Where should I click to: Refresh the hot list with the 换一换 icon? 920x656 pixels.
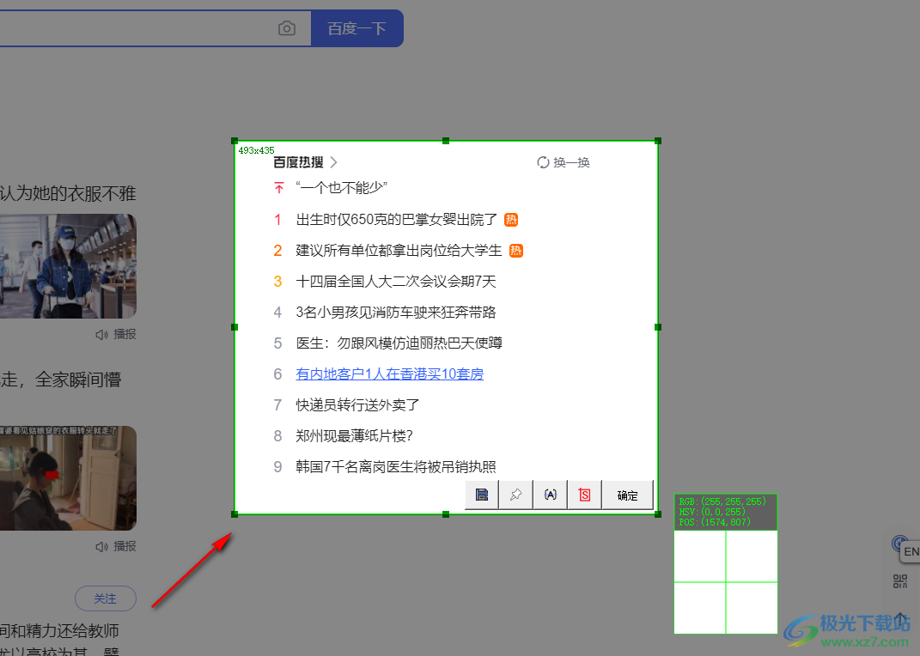[x=543, y=162]
